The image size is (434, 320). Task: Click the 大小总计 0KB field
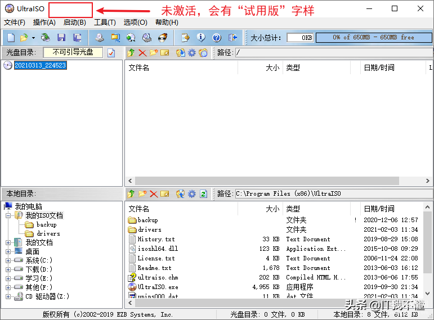[300, 38]
